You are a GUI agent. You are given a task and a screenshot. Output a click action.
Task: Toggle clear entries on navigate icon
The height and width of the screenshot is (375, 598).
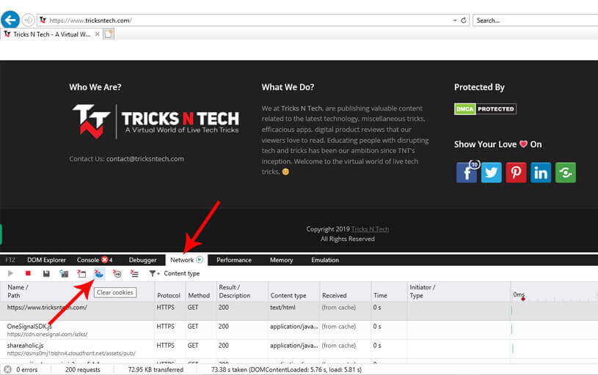[117, 273]
